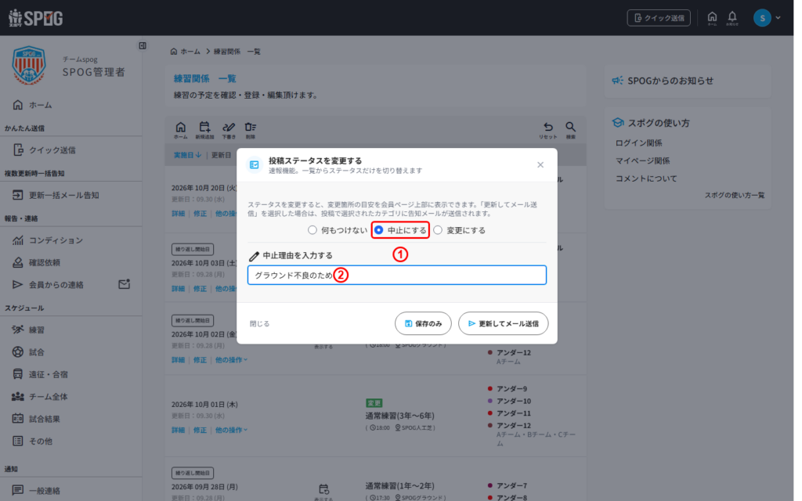Click the mail icon beside 会員からの連絡

tap(125, 283)
